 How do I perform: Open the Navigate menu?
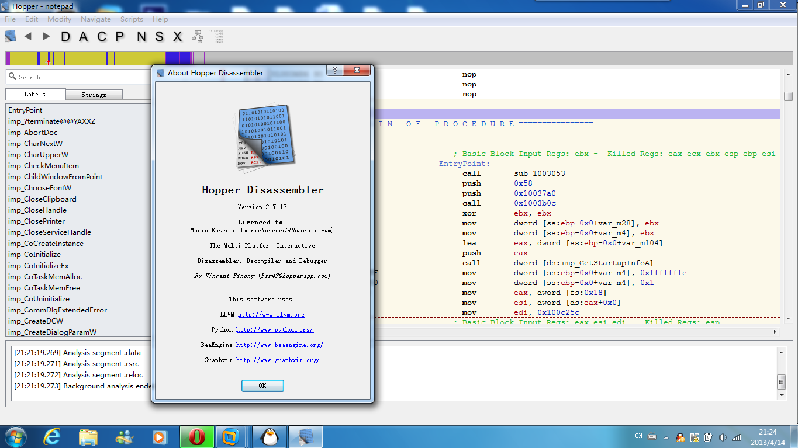[x=95, y=19]
